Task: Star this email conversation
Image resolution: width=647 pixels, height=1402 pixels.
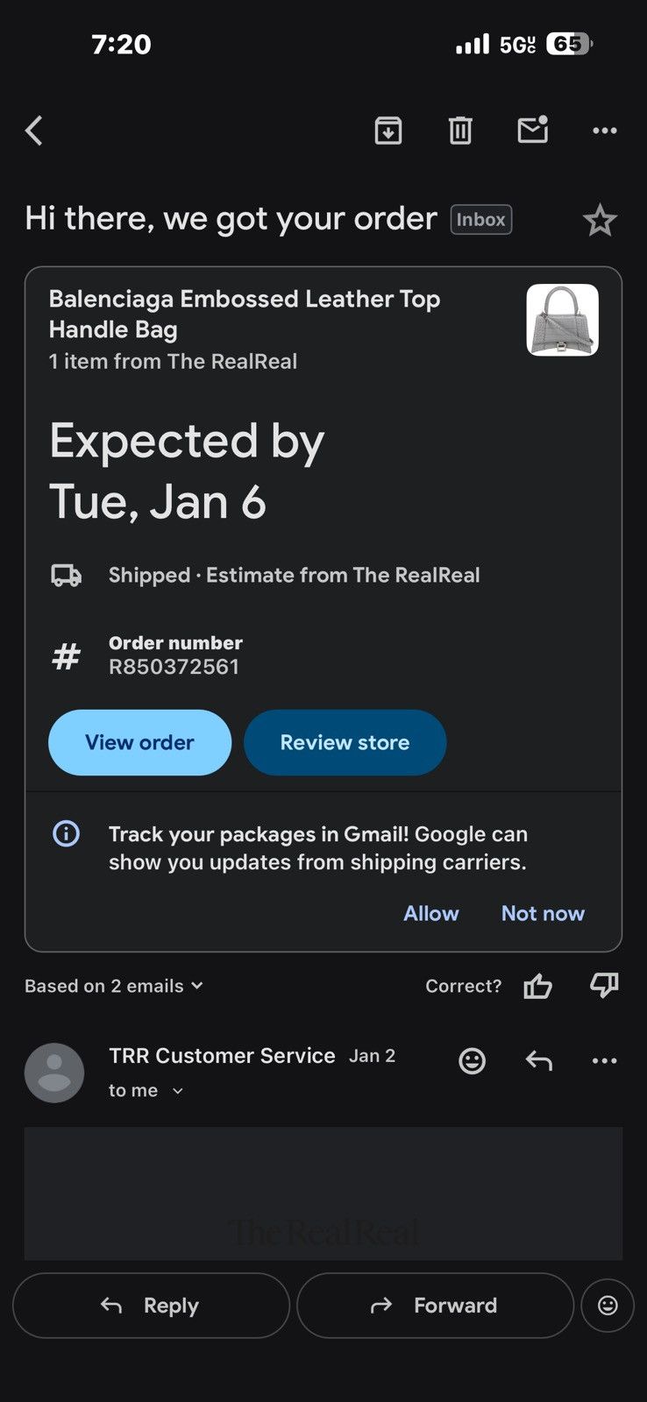Action: click(600, 220)
